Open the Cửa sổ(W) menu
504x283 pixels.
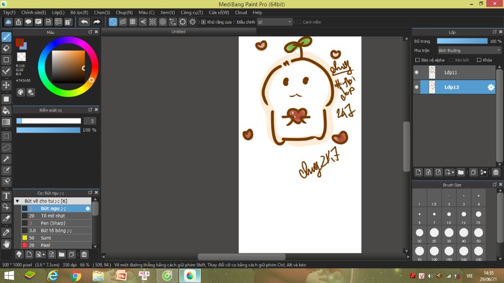[219, 12]
